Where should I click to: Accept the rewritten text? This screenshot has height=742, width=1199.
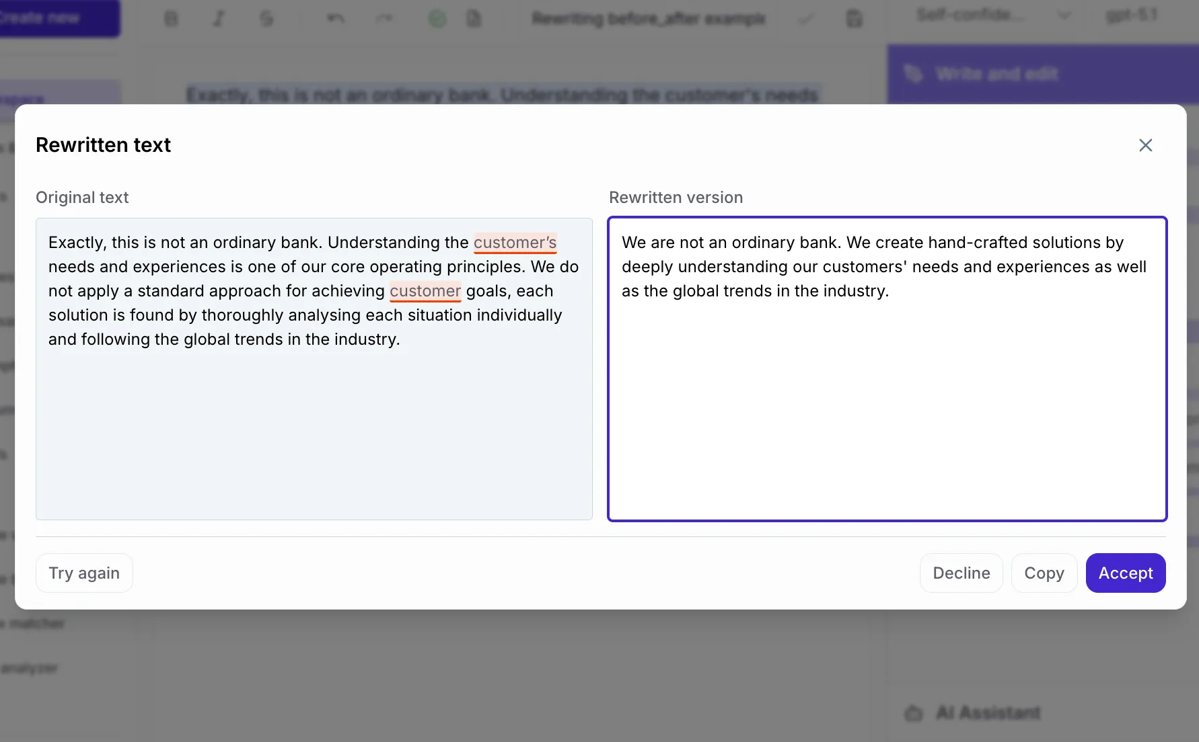[1125, 573]
